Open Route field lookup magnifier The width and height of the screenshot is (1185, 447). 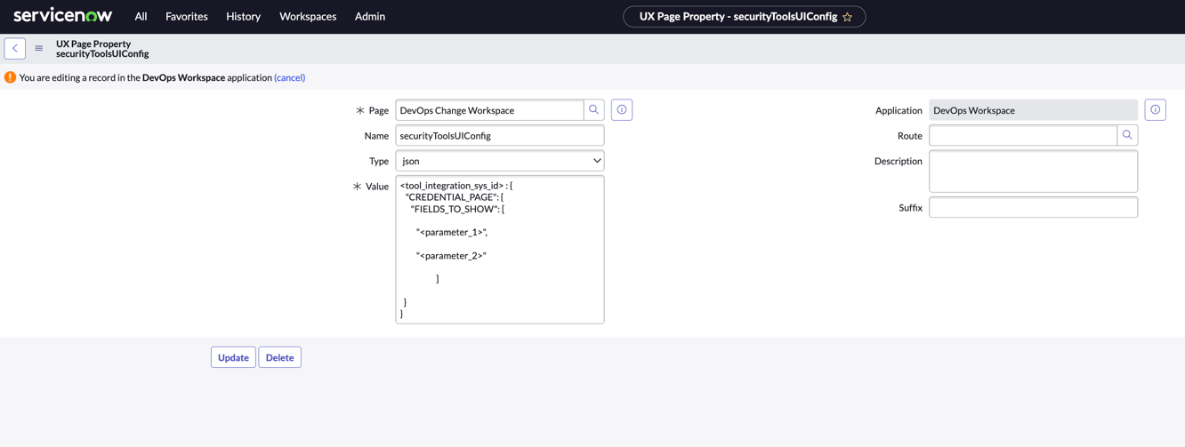tap(1128, 135)
